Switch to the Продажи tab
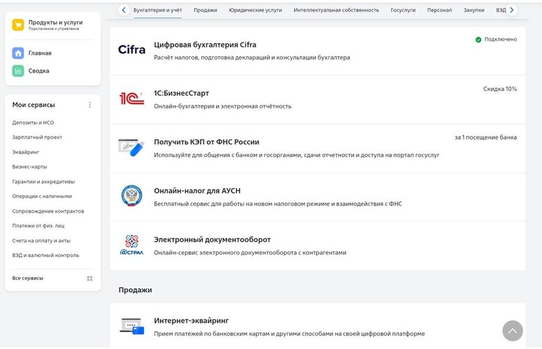Viewport: 542px width, 349px height. (x=205, y=10)
